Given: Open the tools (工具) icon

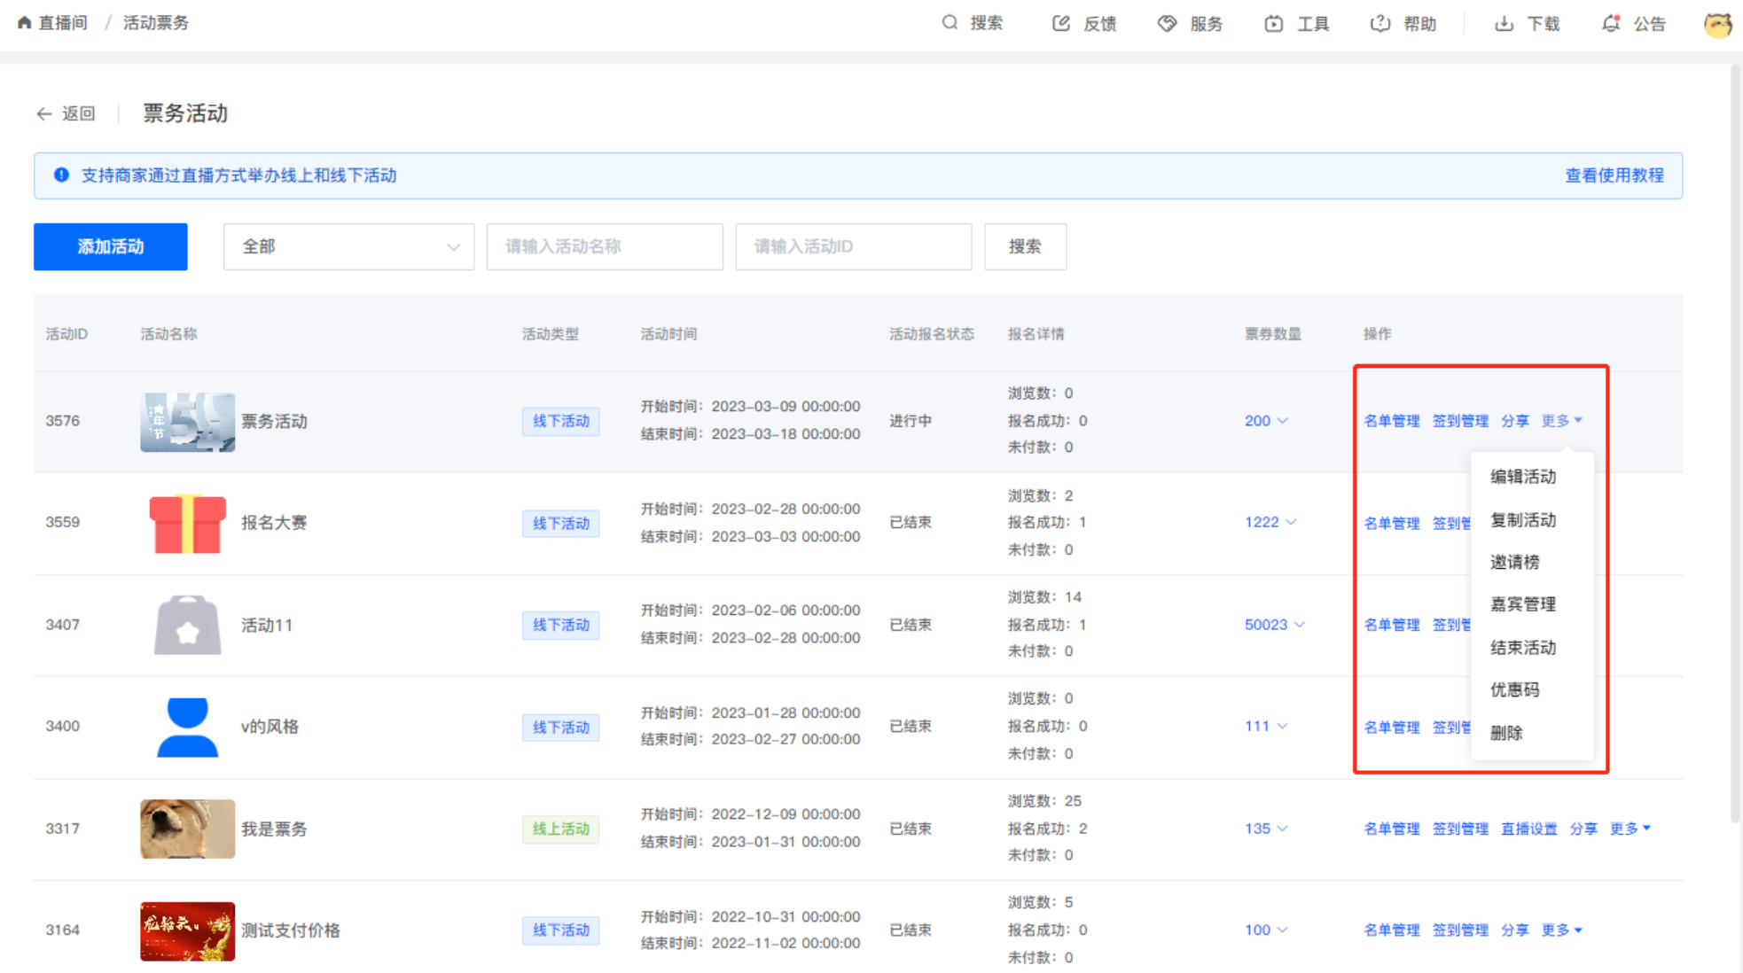Looking at the screenshot, I should [1274, 23].
